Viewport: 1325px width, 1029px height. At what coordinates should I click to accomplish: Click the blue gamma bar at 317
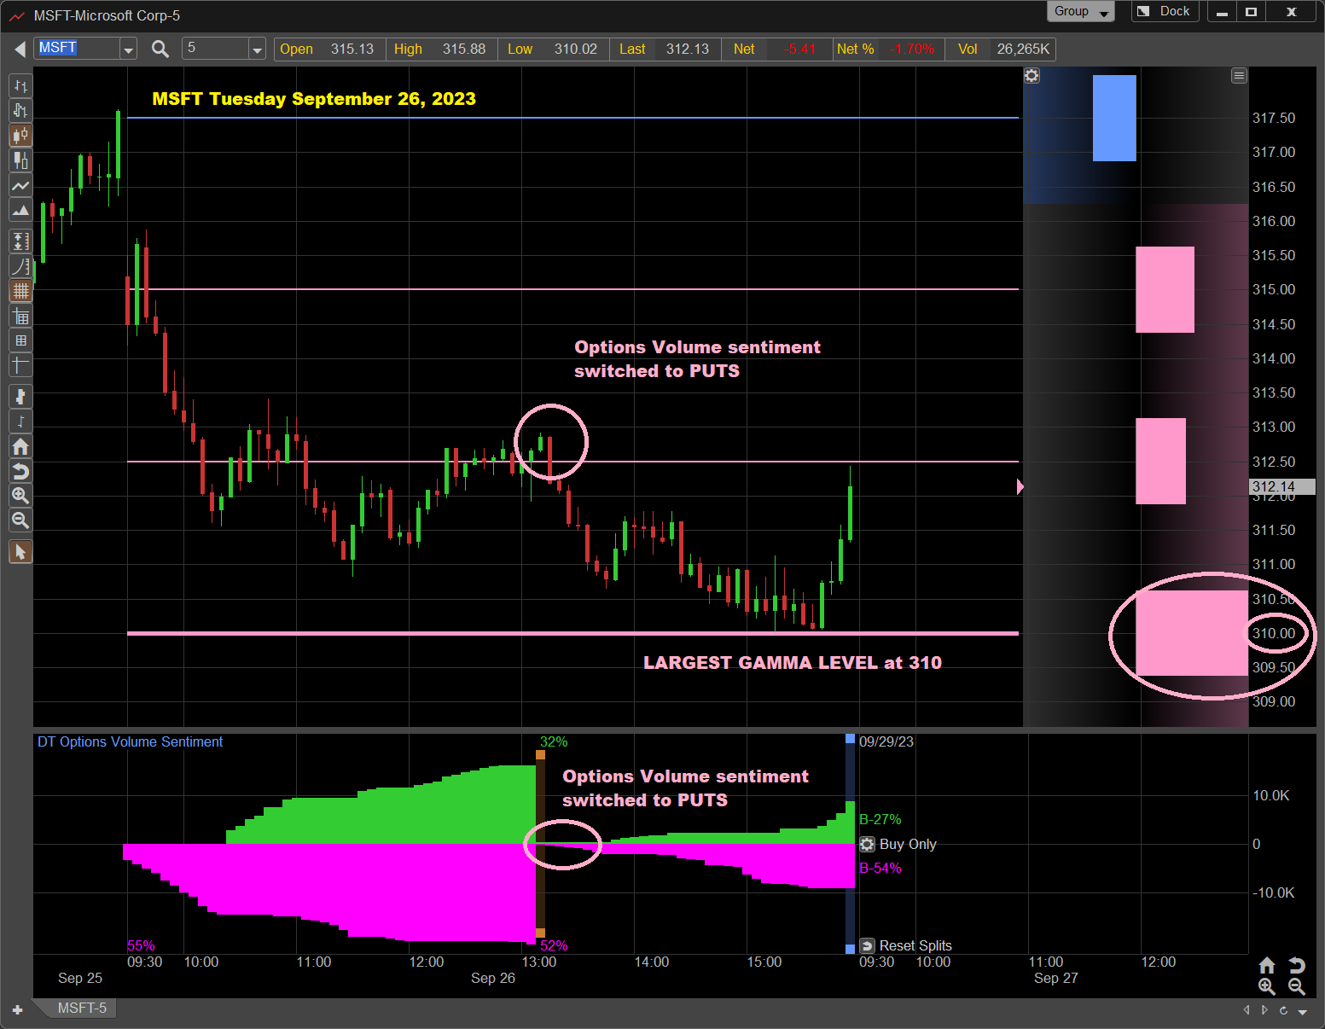(1114, 118)
